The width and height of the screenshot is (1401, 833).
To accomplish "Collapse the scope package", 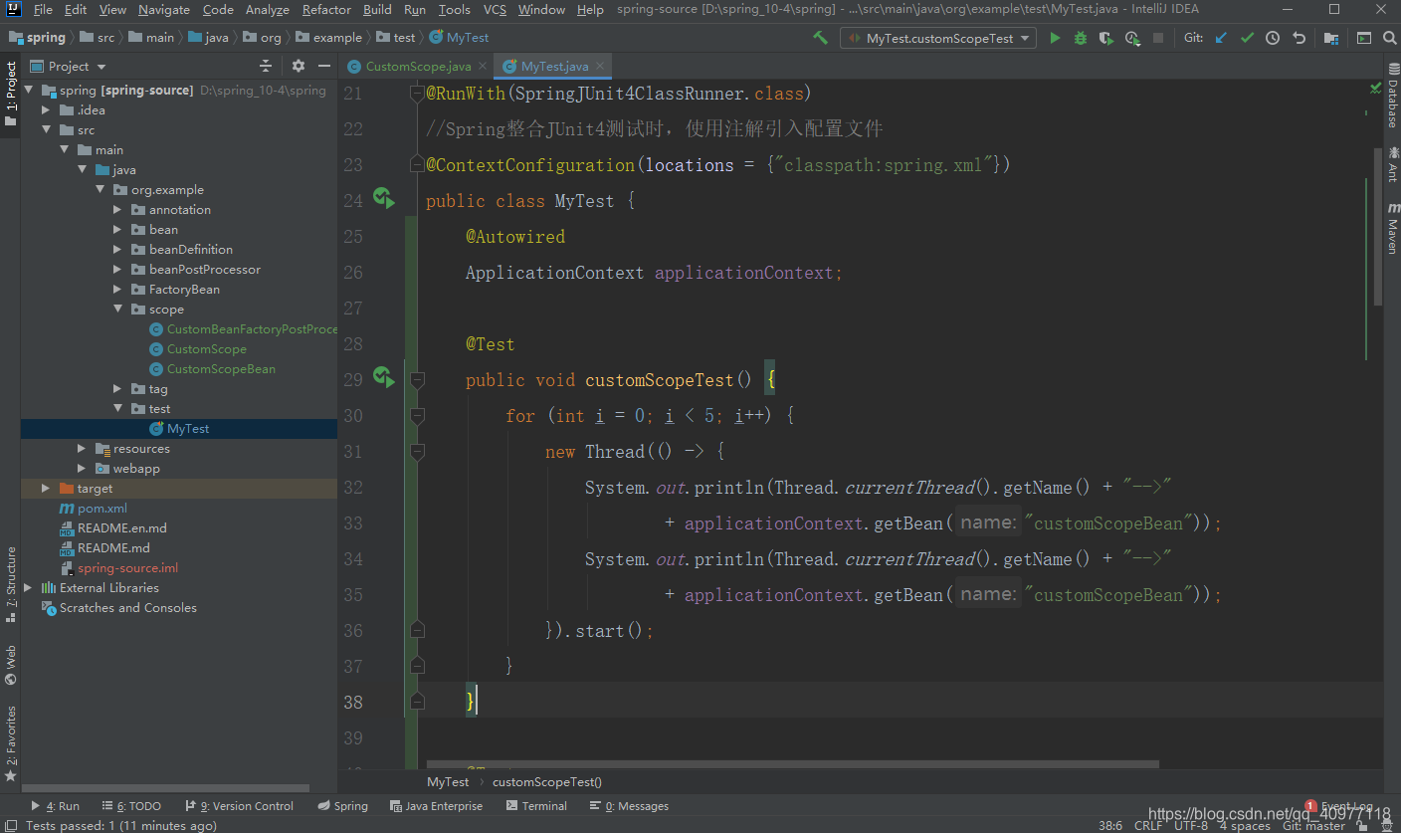I will [117, 310].
